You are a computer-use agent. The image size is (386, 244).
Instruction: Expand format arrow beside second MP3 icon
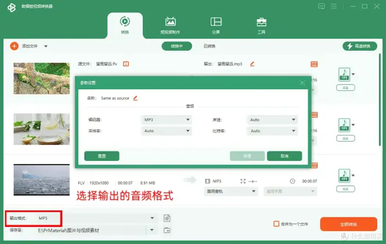pyautogui.click(x=353, y=125)
